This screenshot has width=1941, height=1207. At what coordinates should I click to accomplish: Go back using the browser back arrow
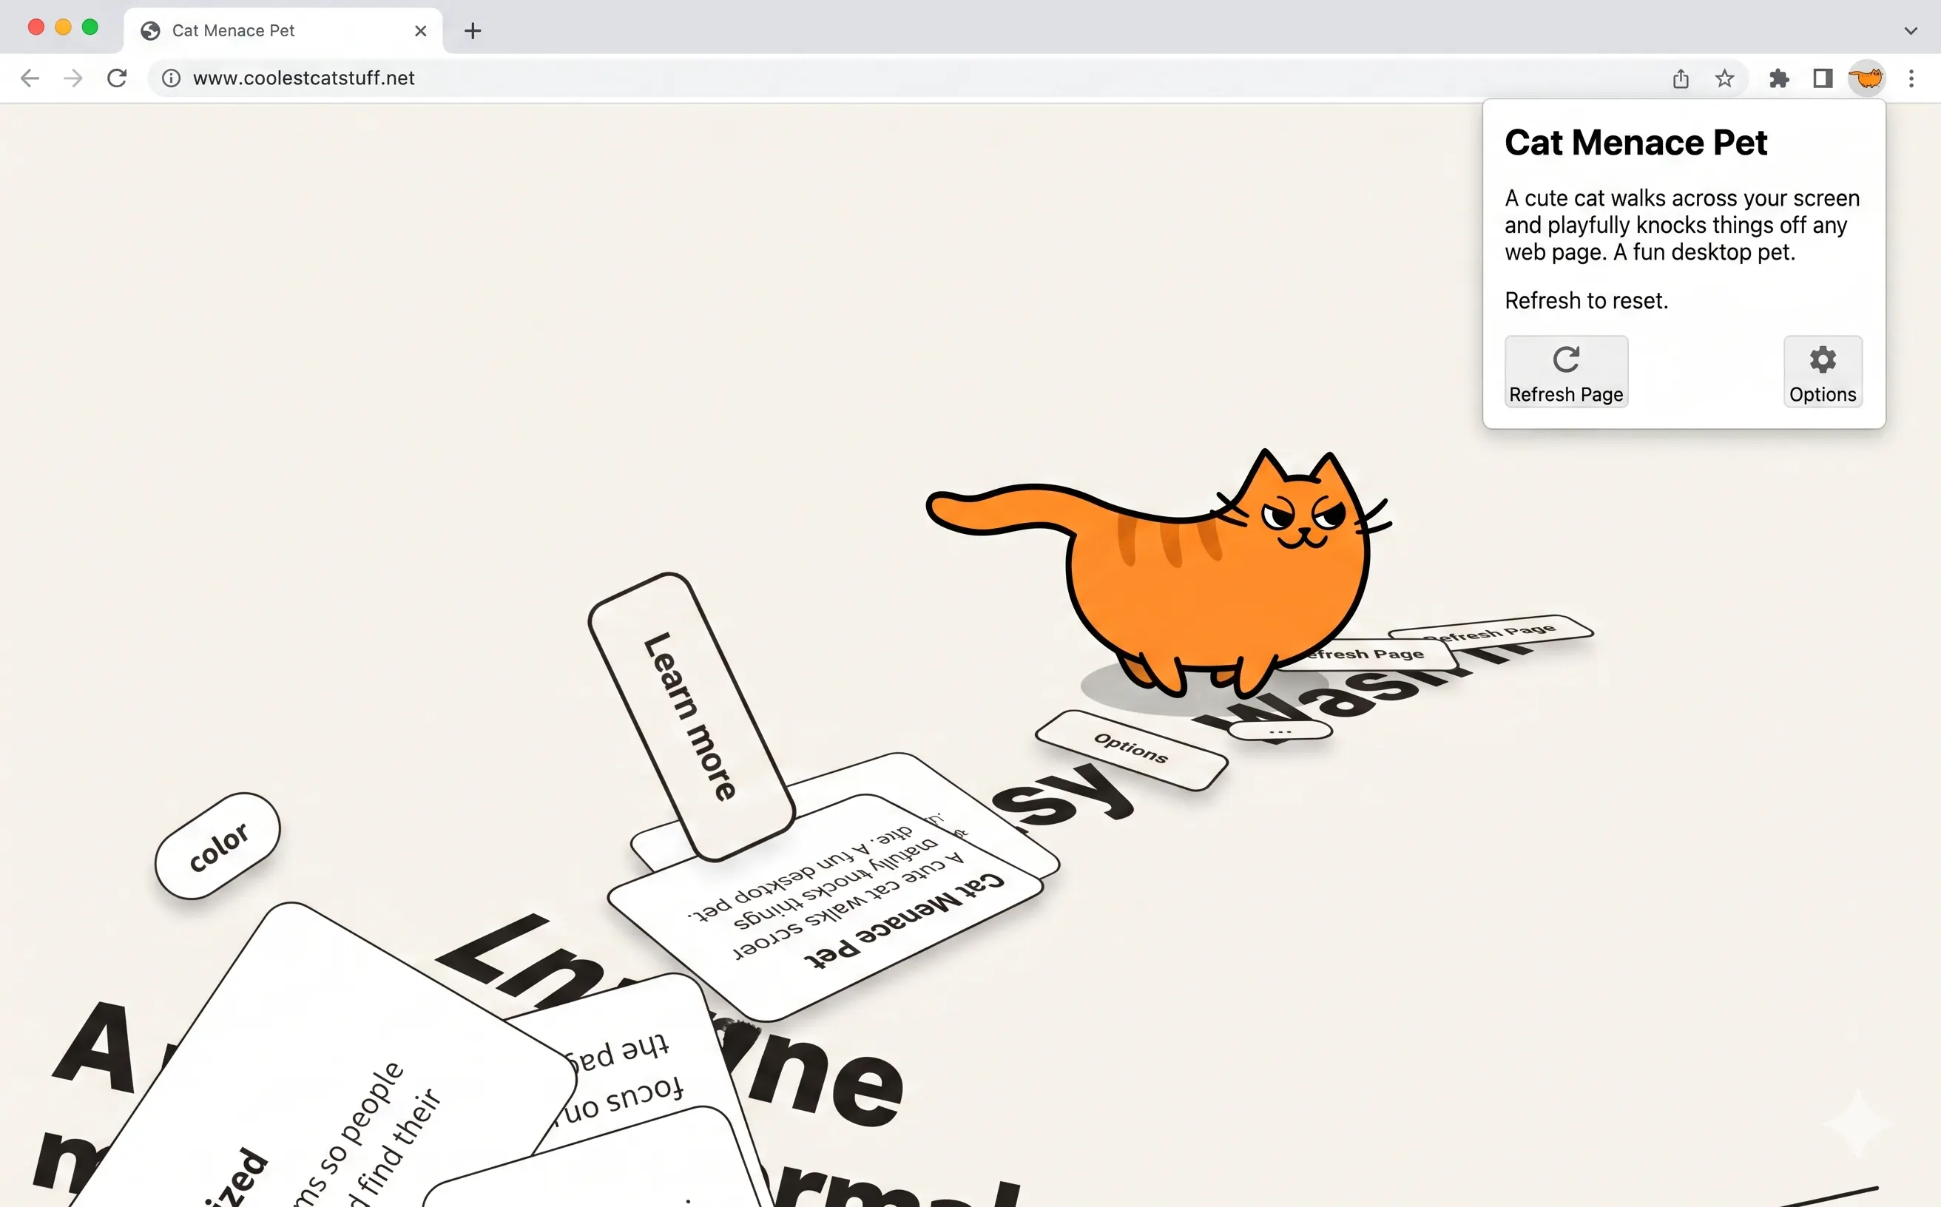(30, 78)
